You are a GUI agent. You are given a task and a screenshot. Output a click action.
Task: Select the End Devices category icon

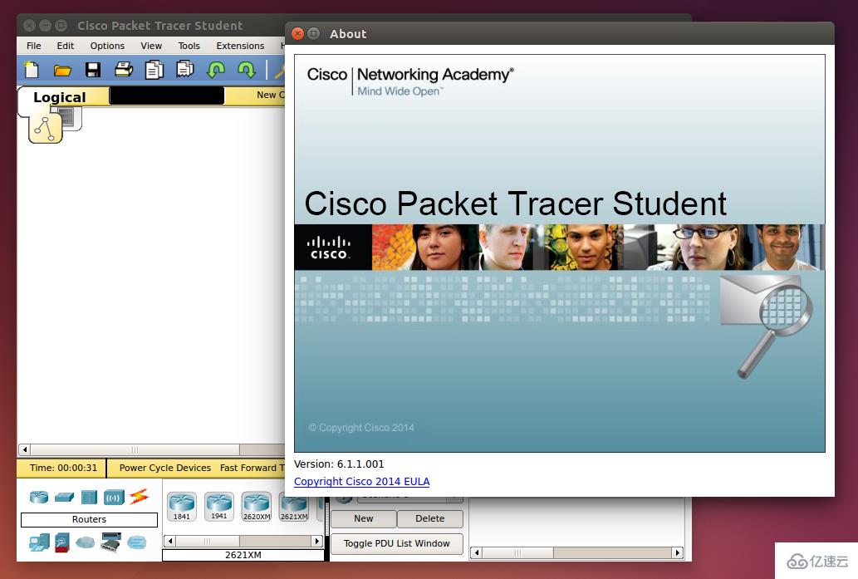(39, 542)
